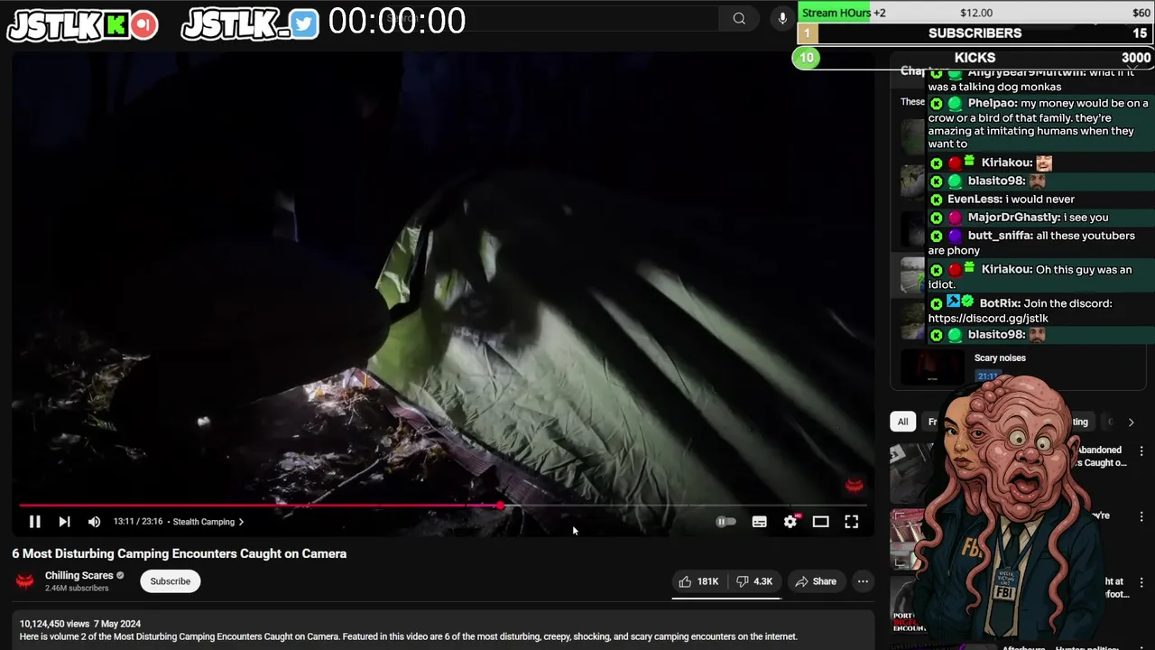Mute the video volume
This screenshot has width=1155, height=650.
point(94,522)
